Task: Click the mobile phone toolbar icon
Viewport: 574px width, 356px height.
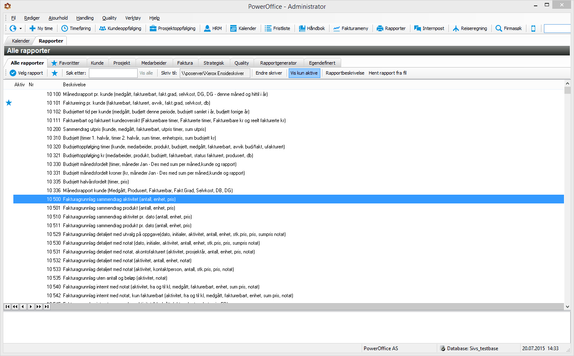Action: pyautogui.click(x=534, y=28)
